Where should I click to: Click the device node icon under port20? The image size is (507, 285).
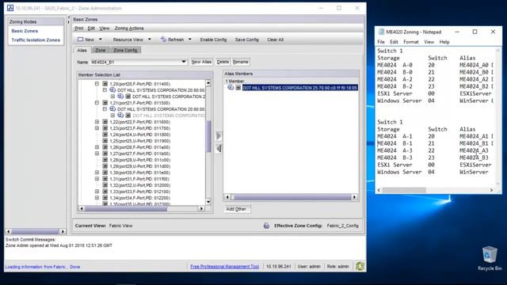pos(112,89)
